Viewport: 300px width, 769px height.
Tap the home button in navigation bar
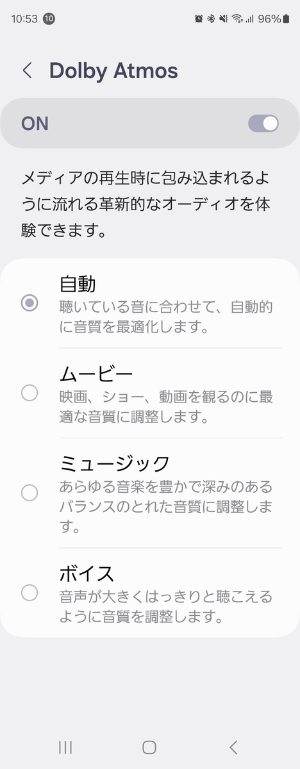click(149, 747)
